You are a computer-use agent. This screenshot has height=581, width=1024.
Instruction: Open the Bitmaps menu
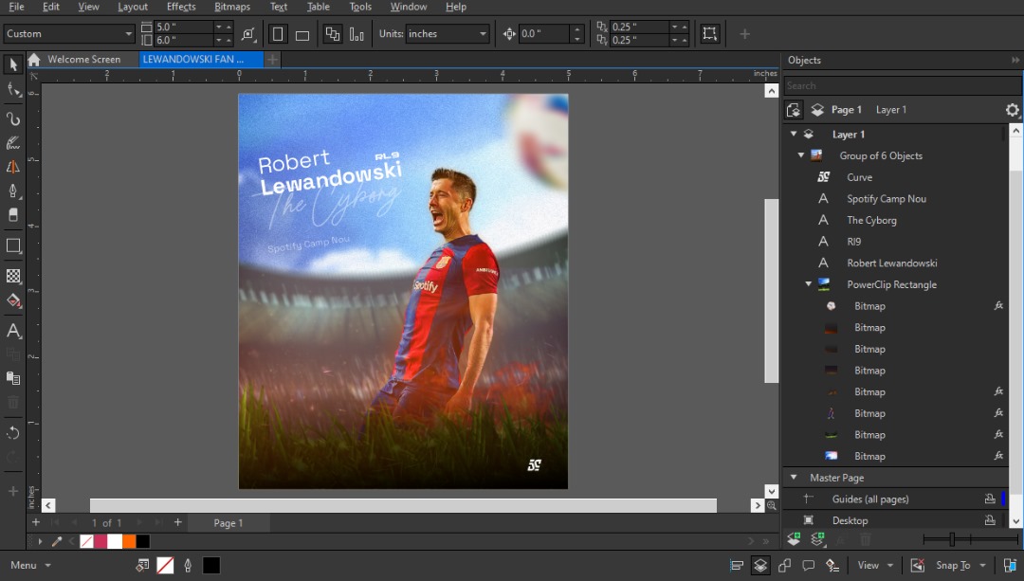coord(232,7)
